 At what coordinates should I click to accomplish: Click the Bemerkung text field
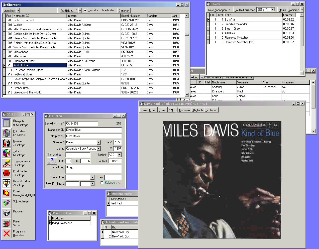click(94, 169)
